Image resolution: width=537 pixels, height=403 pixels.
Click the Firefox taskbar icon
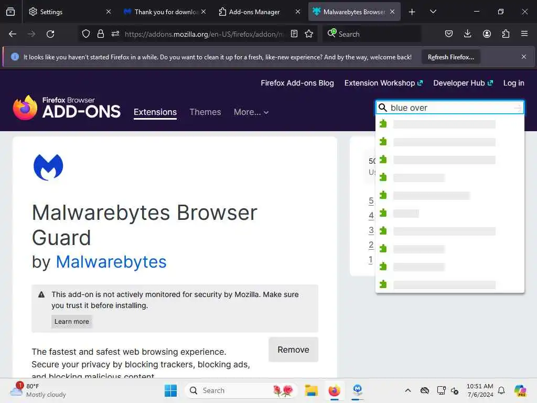334,390
